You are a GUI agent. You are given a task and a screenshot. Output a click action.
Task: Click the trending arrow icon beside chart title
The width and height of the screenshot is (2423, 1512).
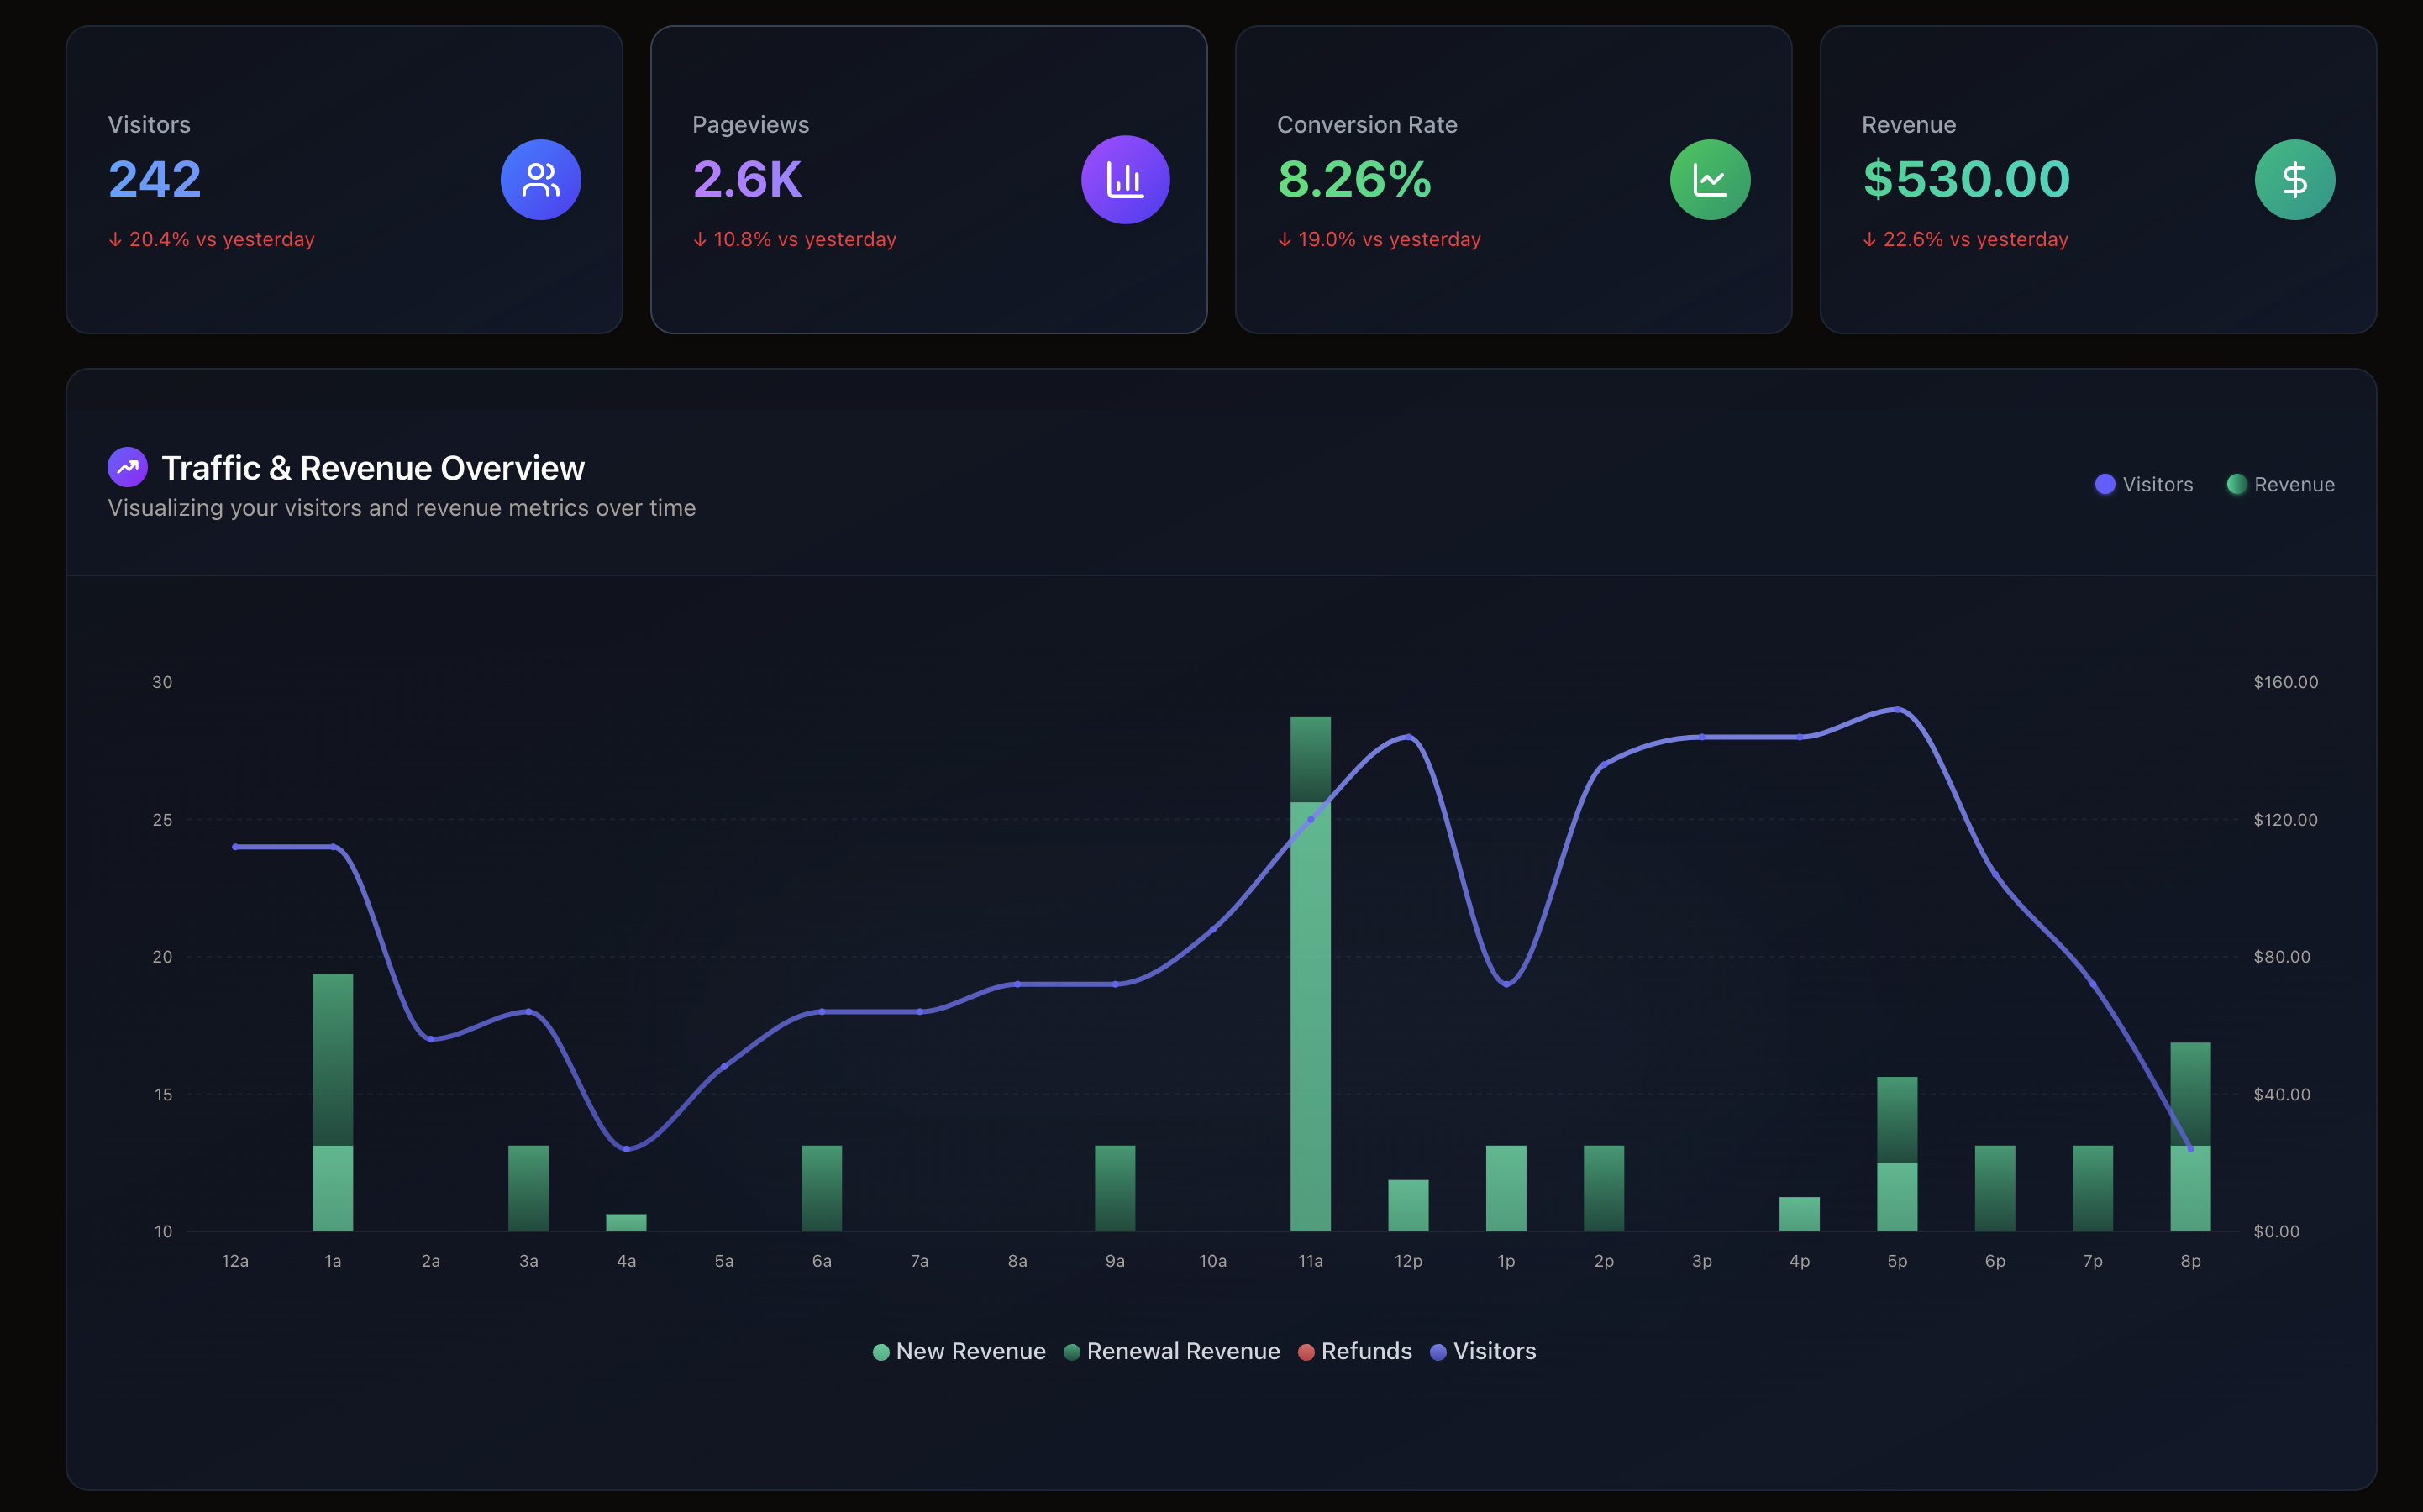click(x=128, y=467)
